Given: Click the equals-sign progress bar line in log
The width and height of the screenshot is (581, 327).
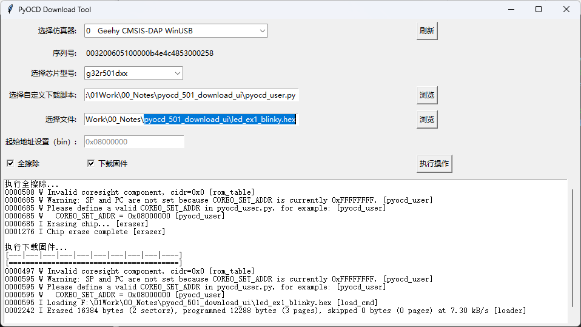Looking at the screenshot, I should coord(94,263).
